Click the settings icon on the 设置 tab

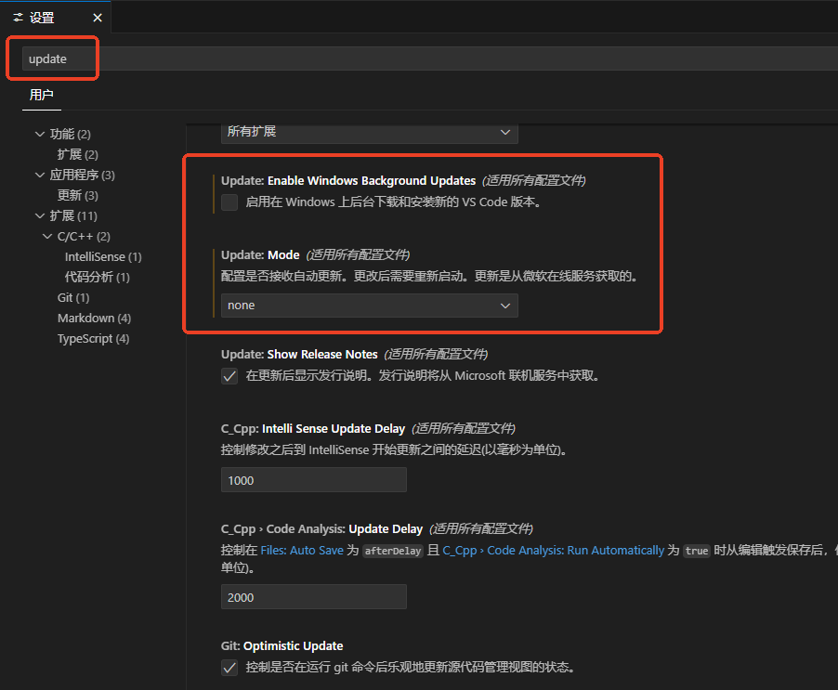click(x=19, y=18)
